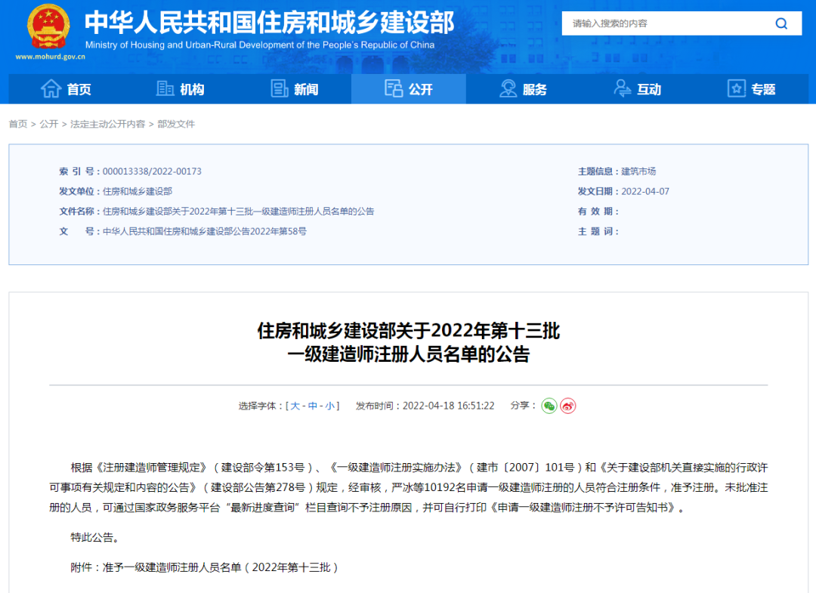Click the building icon beside 机构
Viewport: 816px width, 593px height.
[165, 89]
